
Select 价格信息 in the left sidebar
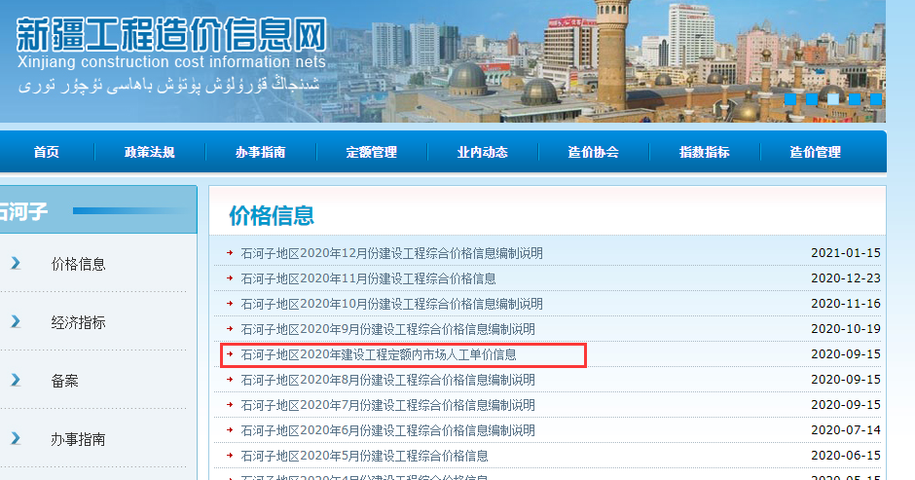78,264
